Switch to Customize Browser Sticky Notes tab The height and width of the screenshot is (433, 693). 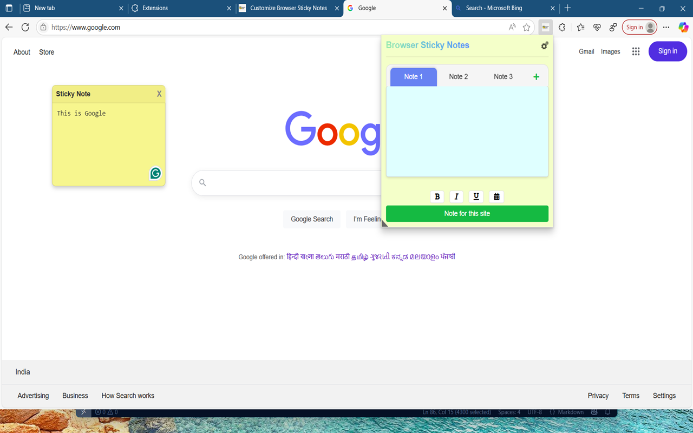pos(289,8)
